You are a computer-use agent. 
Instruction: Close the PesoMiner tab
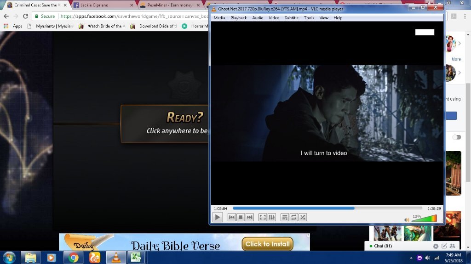[x=198, y=5]
